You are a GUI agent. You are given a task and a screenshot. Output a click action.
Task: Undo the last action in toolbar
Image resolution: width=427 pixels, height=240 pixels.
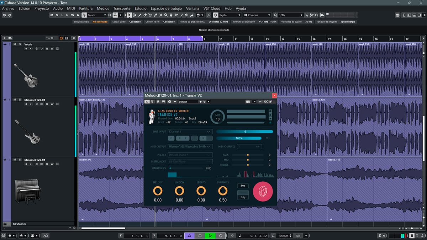click(5, 15)
